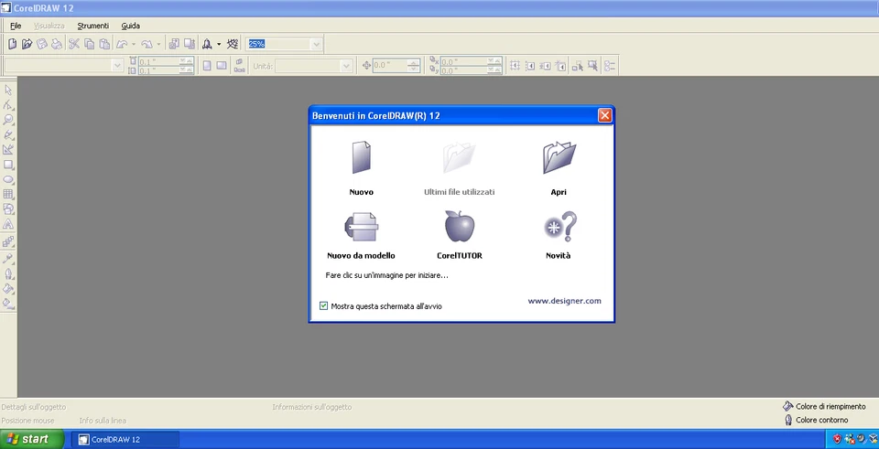The width and height of the screenshot is (879, 449).
Task: Click the New document toolbar icon
Action: tap(12, 44)
